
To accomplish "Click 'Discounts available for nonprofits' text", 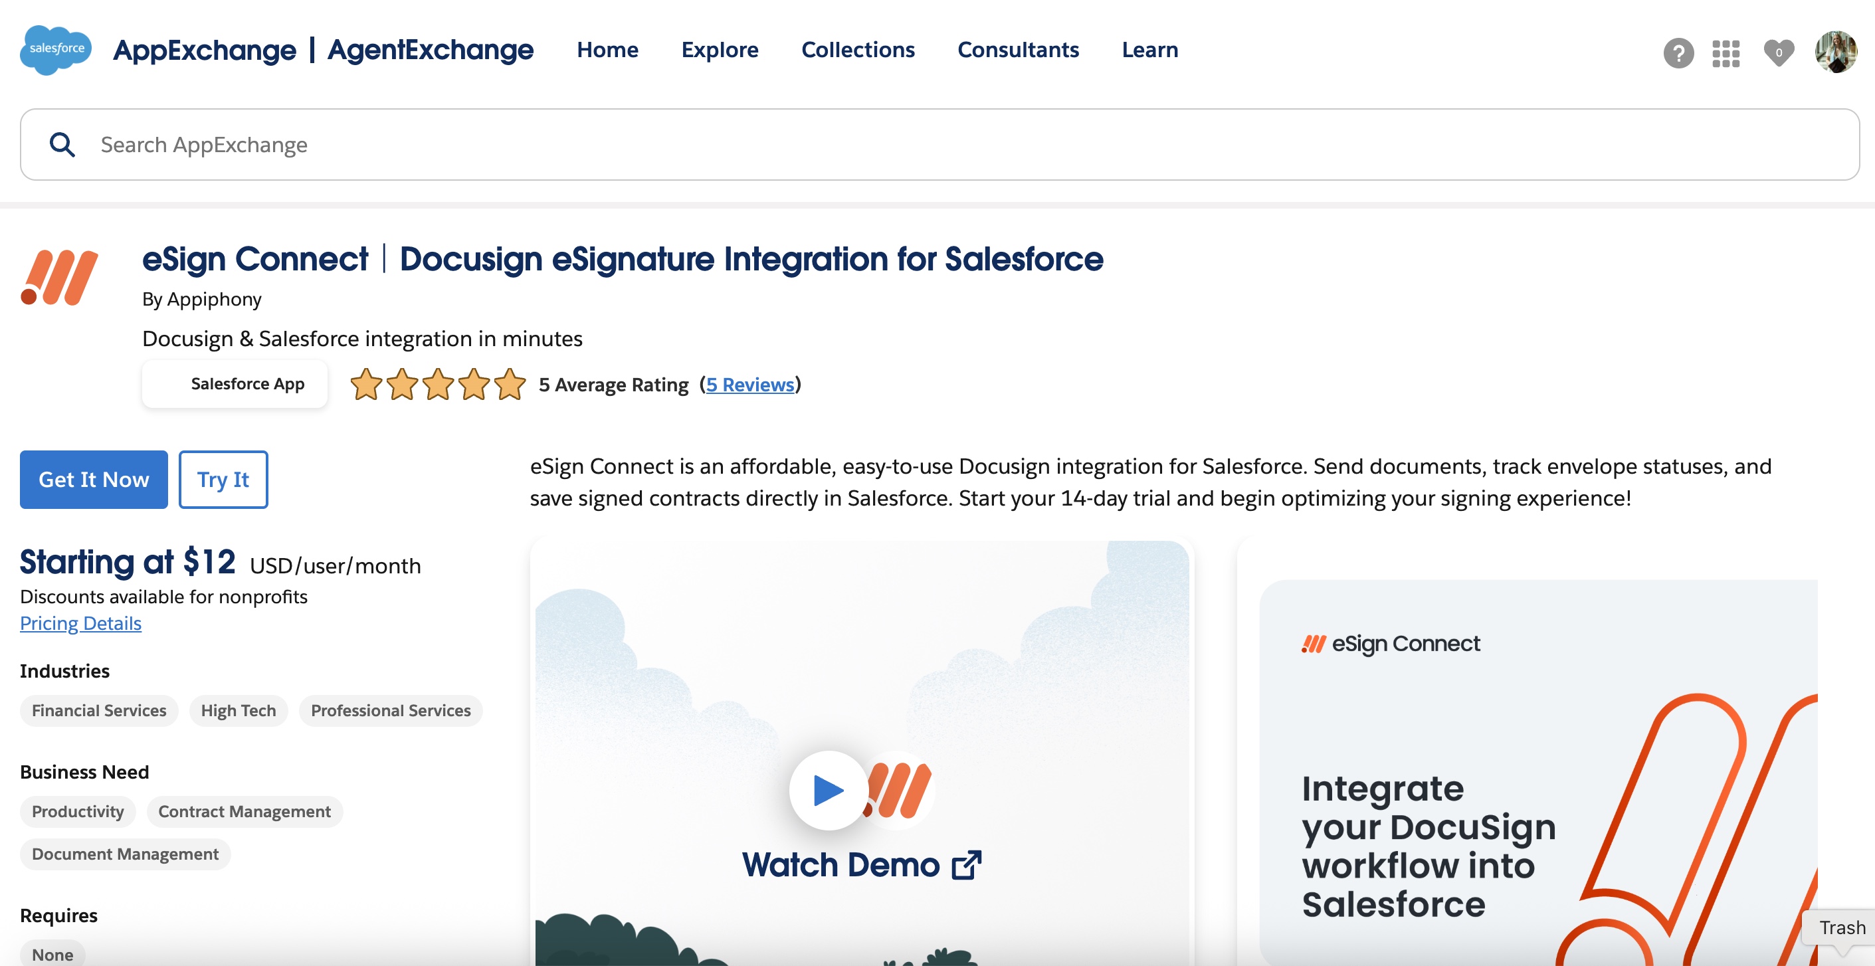I will [163, 596].
